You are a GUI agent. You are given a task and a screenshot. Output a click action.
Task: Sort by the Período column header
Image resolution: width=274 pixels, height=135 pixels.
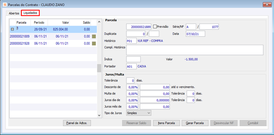click(39, 23)
